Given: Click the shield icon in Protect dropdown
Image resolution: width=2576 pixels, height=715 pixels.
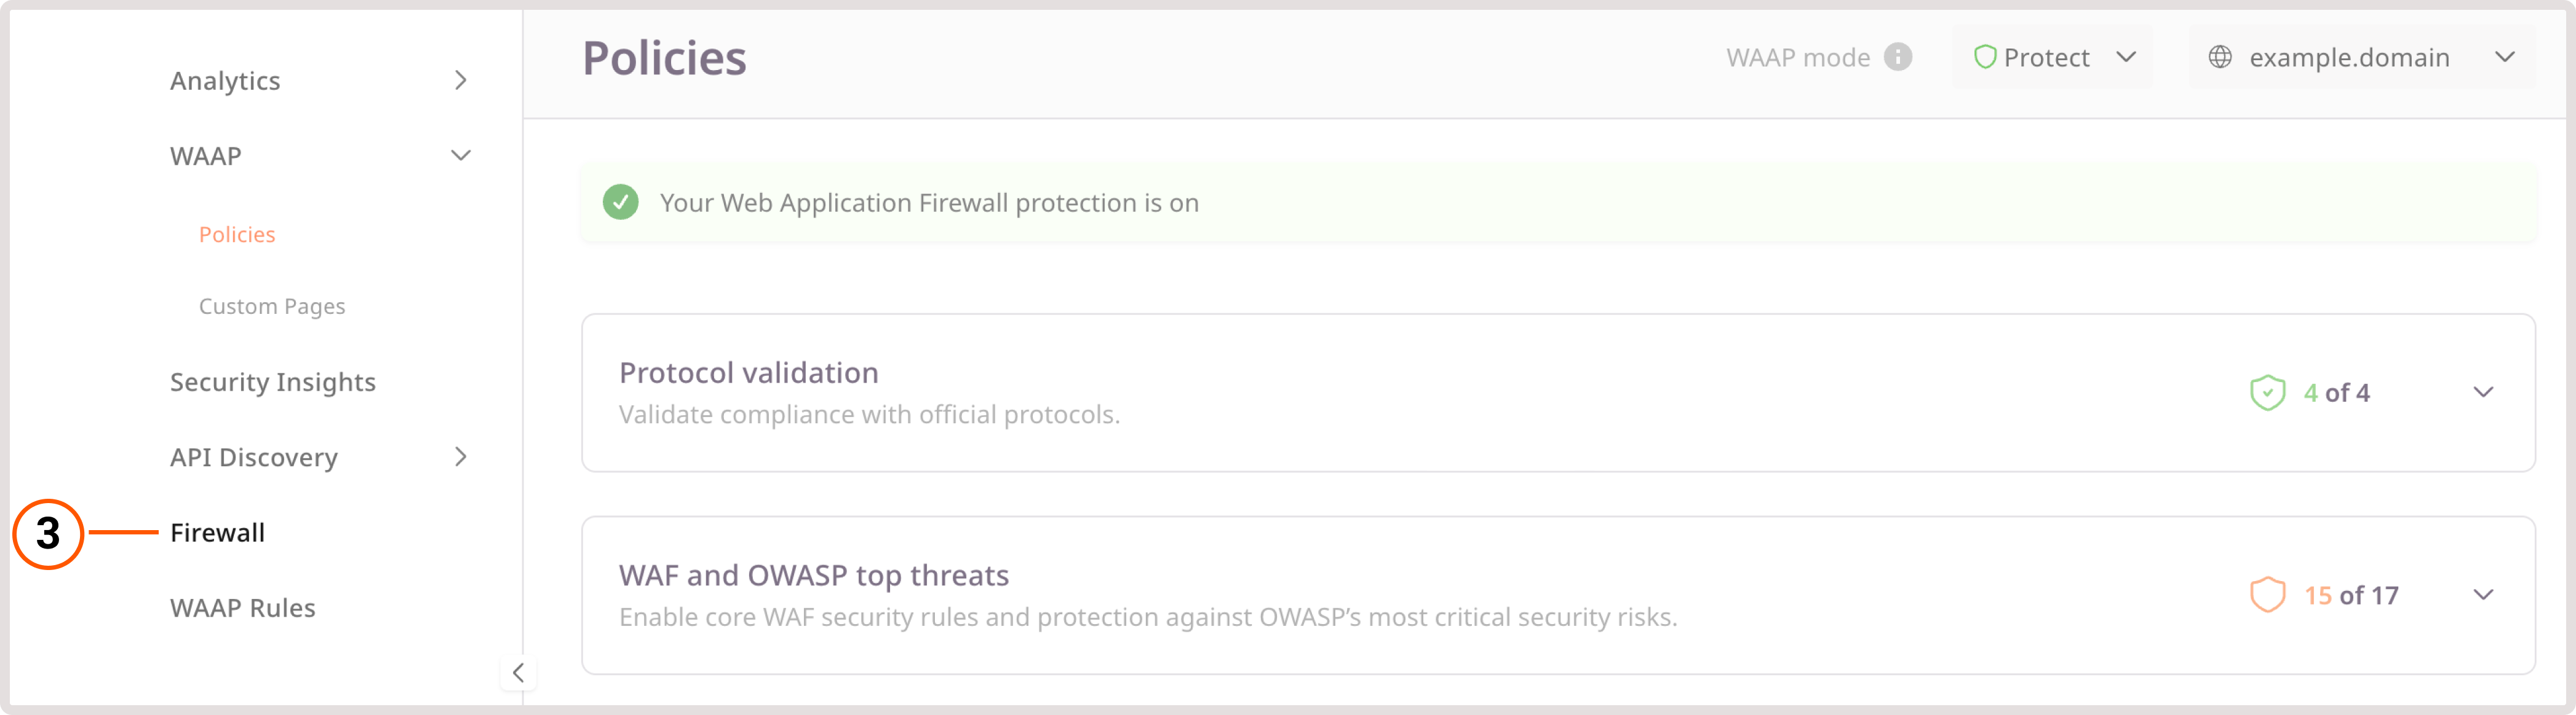Looking at the screenshot, I should (x=1984, y=57).
